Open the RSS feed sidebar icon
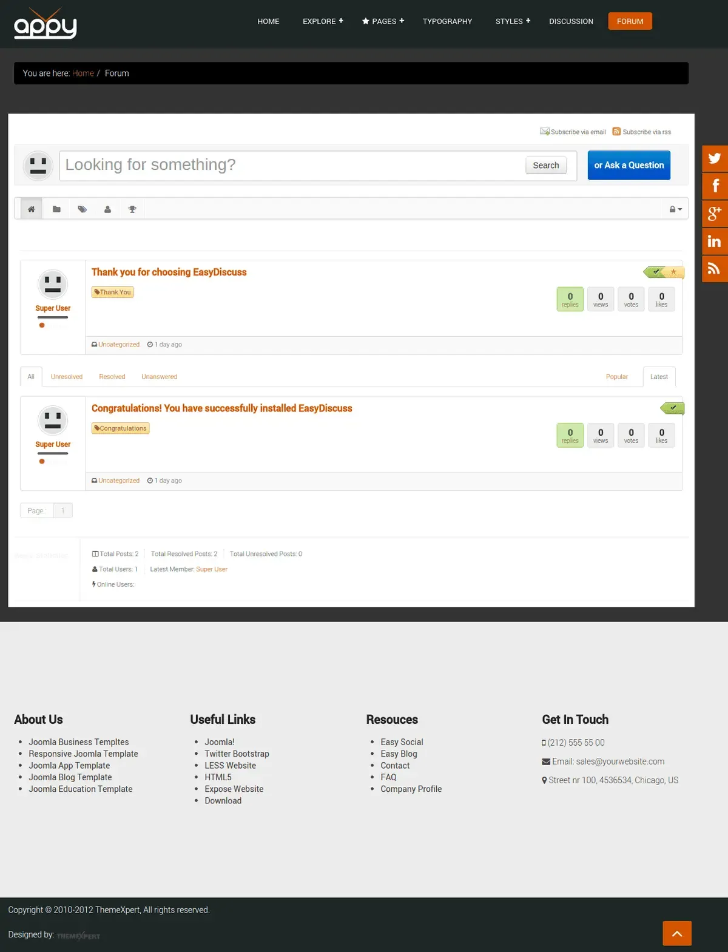The image size is (728, 952). [x=715, y=269]
